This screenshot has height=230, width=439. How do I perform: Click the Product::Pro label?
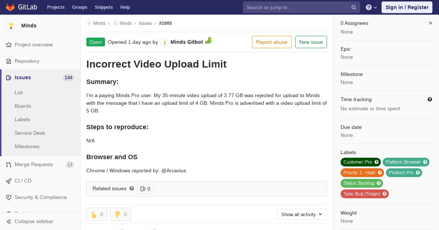pos(401,173)
